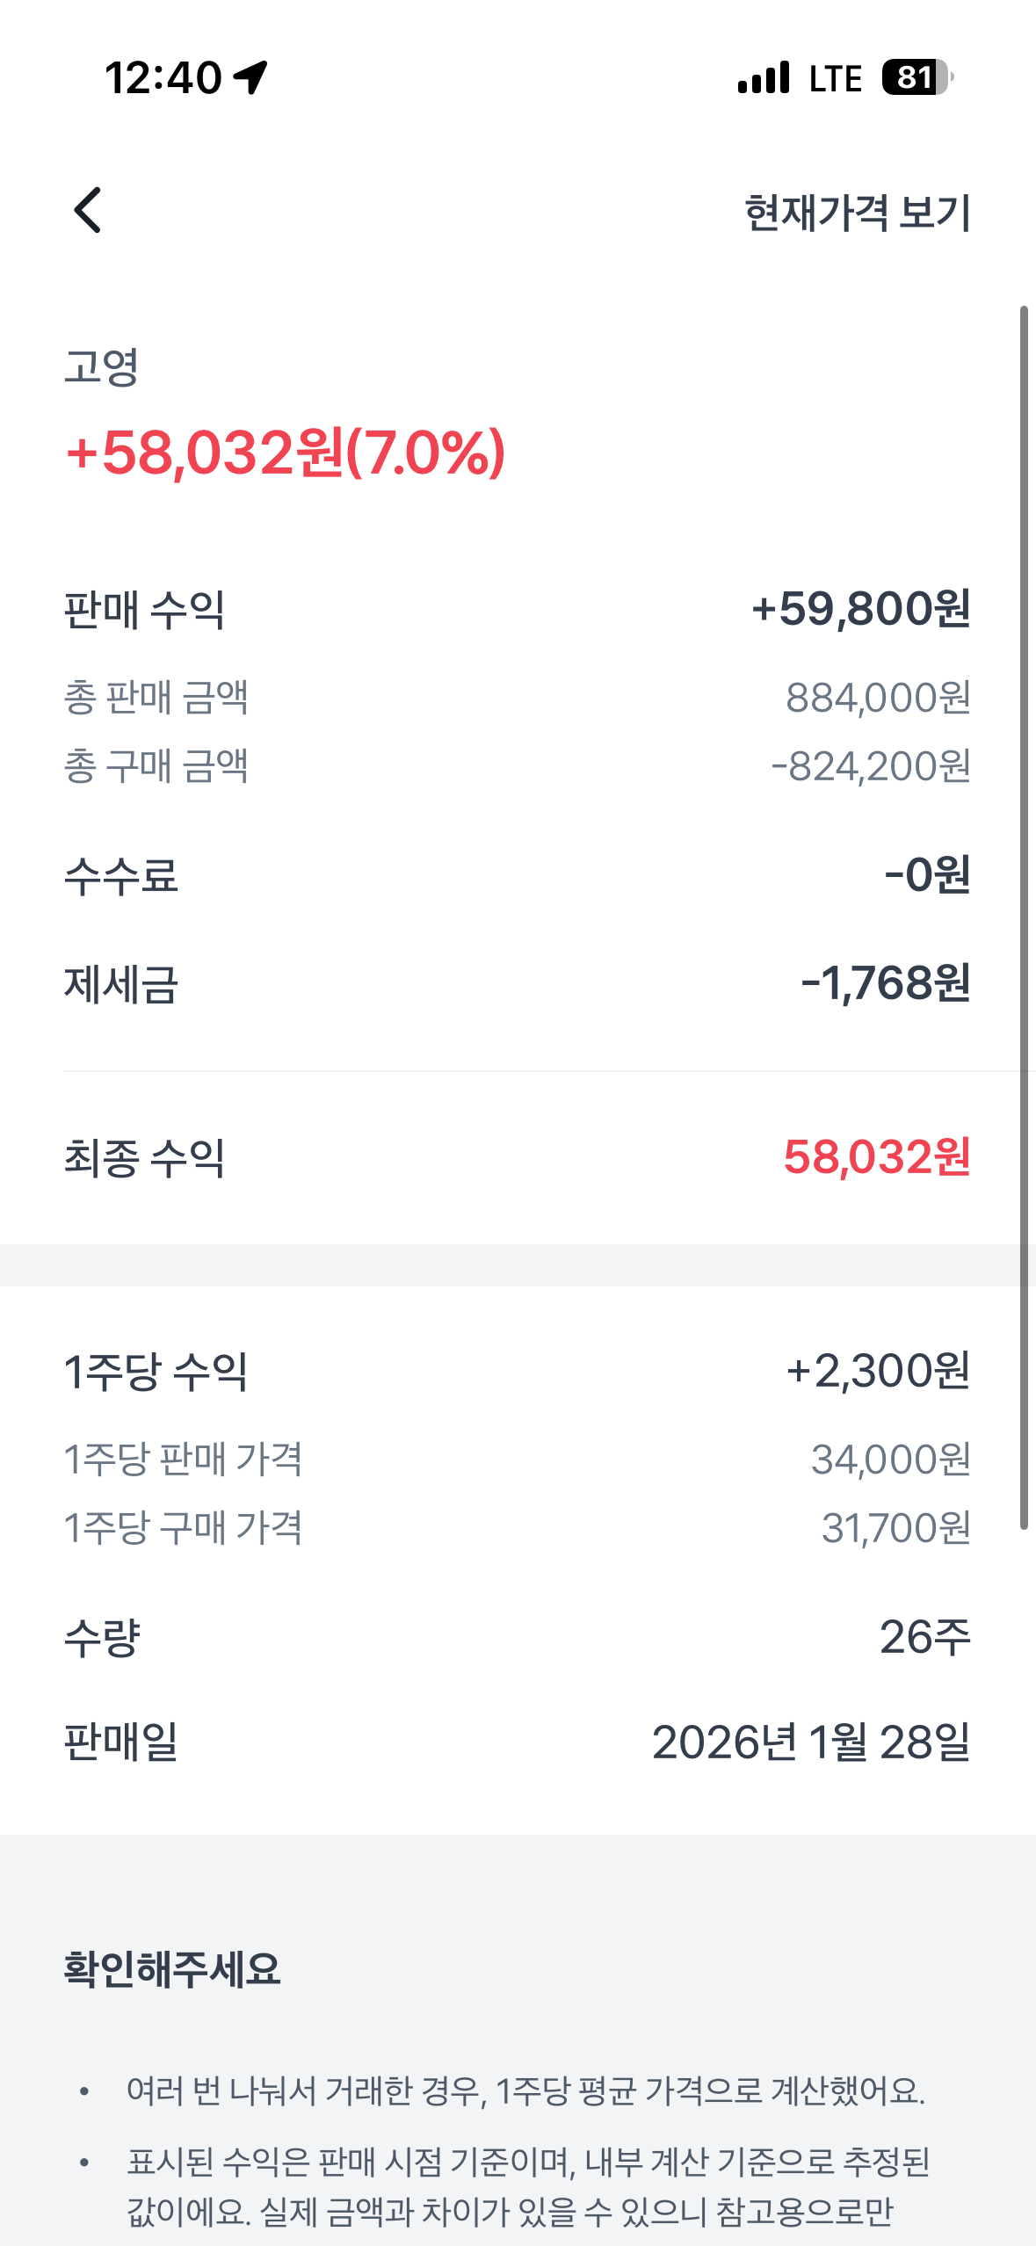
Task: Tap the red +58,032원(7.0%) profit headline
Action: 286,453
